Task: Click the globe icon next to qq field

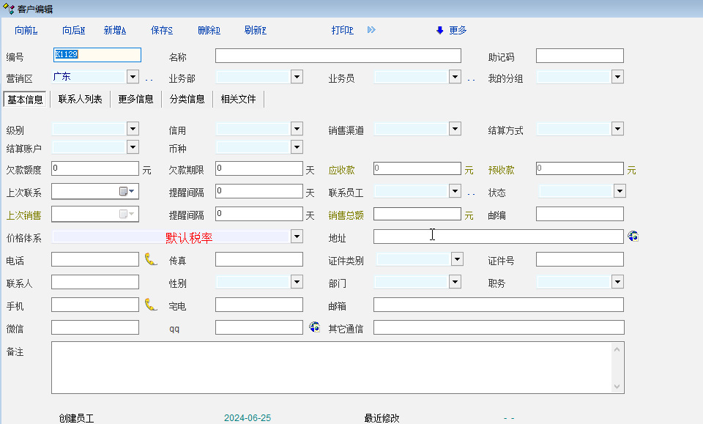Action: [314, 327]
